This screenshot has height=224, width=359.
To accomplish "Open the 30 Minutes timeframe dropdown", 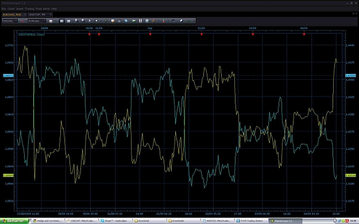I will 36,21.
